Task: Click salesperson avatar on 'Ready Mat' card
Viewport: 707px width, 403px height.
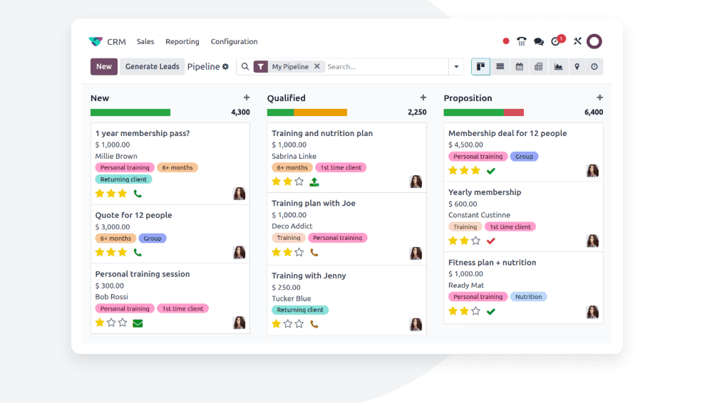Action: [x=592, y=312]
